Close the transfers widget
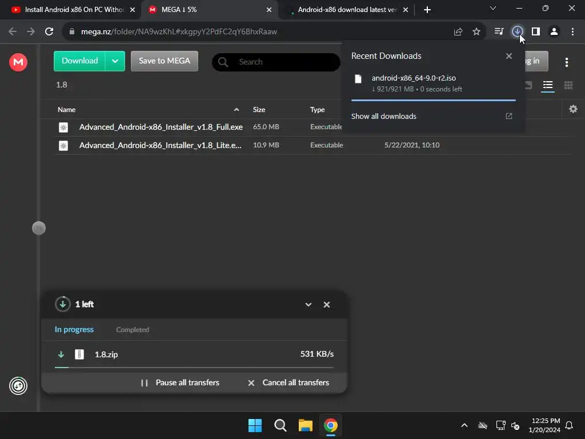The width and height of the screenshot is (585, 439). pyautogui.click(x=326, y=305)
